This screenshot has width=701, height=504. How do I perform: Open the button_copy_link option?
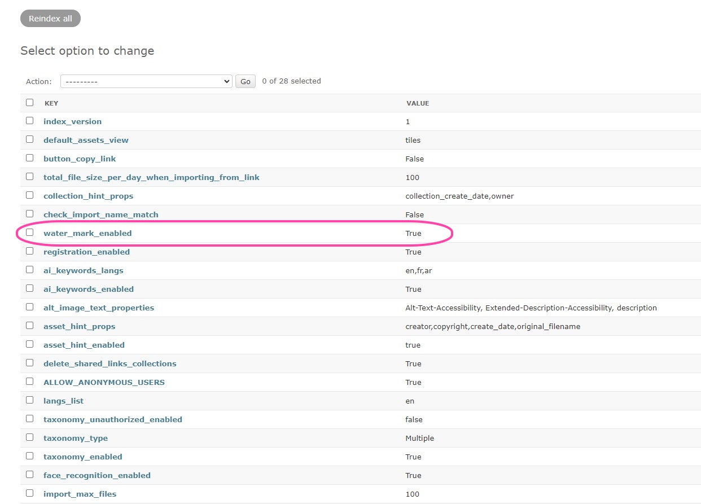pos(80,159)
